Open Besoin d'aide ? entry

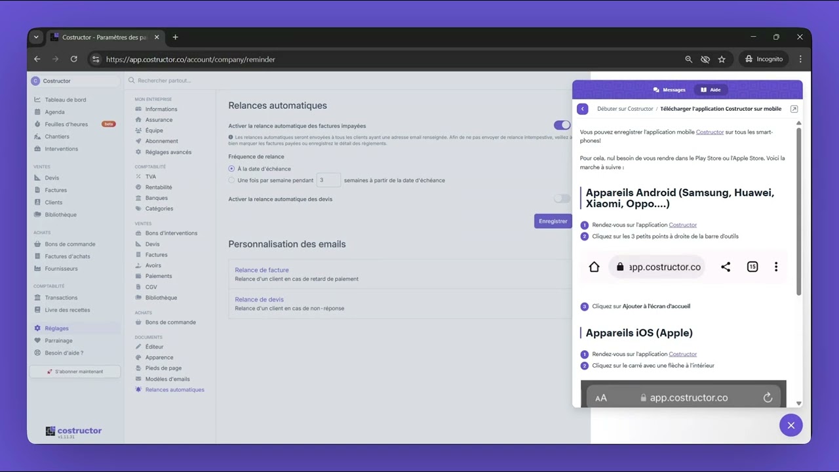point(64,353)
